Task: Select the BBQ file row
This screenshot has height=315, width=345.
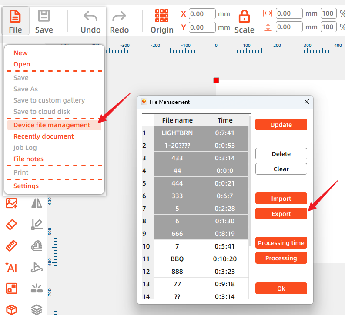Action: 177,259
